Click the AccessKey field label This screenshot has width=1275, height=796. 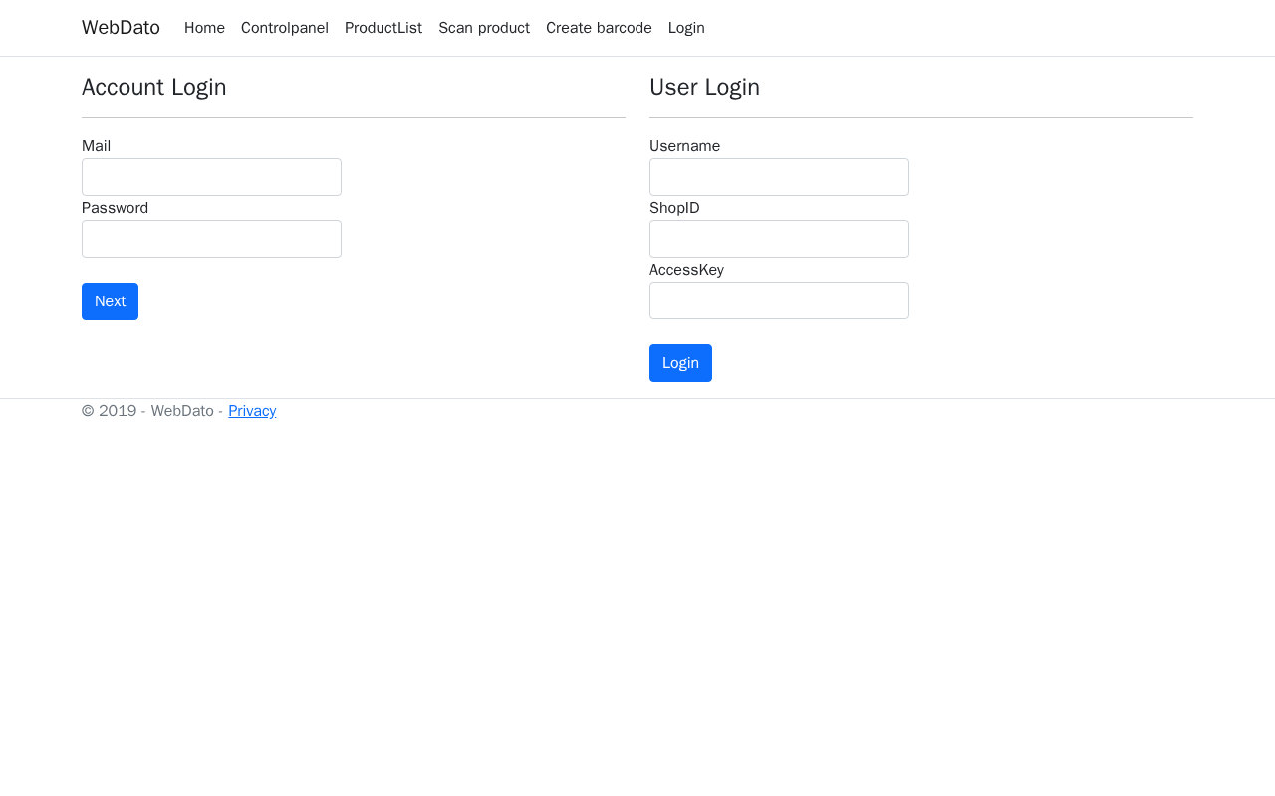pyautogui.click(x=686, y=270)
